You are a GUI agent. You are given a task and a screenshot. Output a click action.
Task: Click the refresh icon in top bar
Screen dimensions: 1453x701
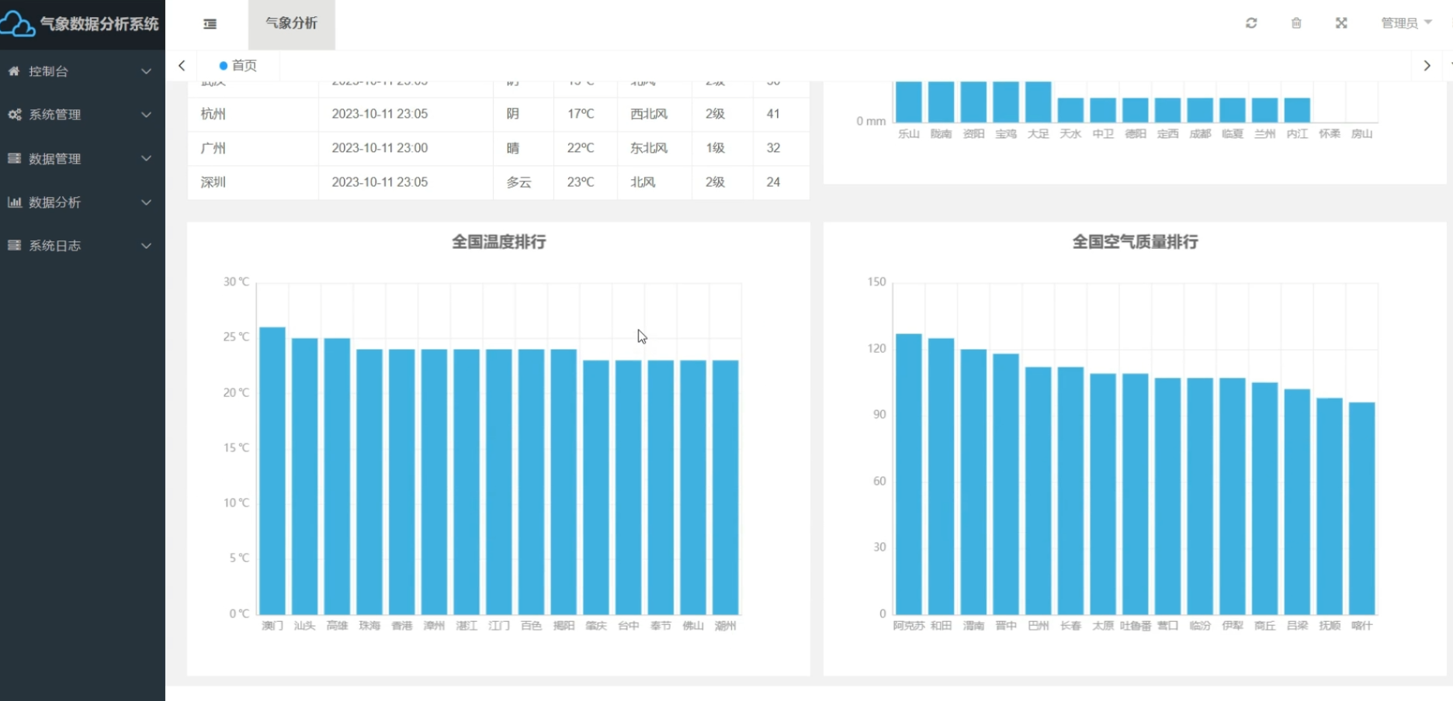pos(1251,23)
